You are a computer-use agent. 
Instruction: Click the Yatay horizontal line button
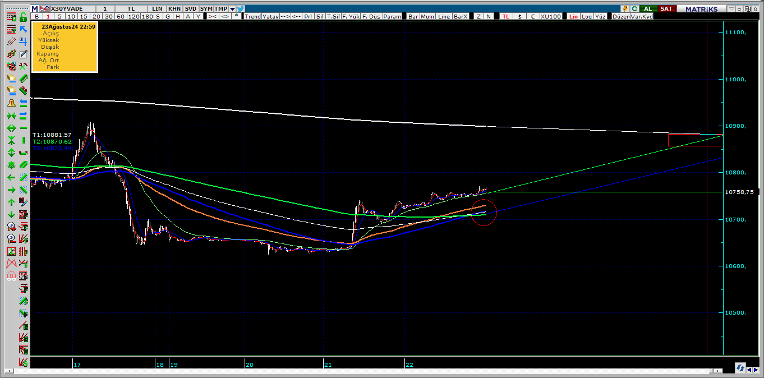270,16
